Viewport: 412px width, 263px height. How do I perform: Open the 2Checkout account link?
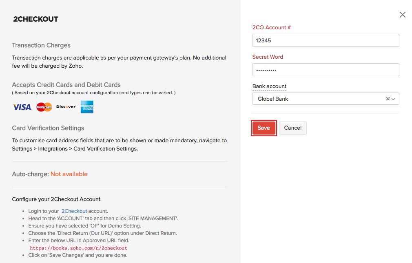click(x=74, y=211)
